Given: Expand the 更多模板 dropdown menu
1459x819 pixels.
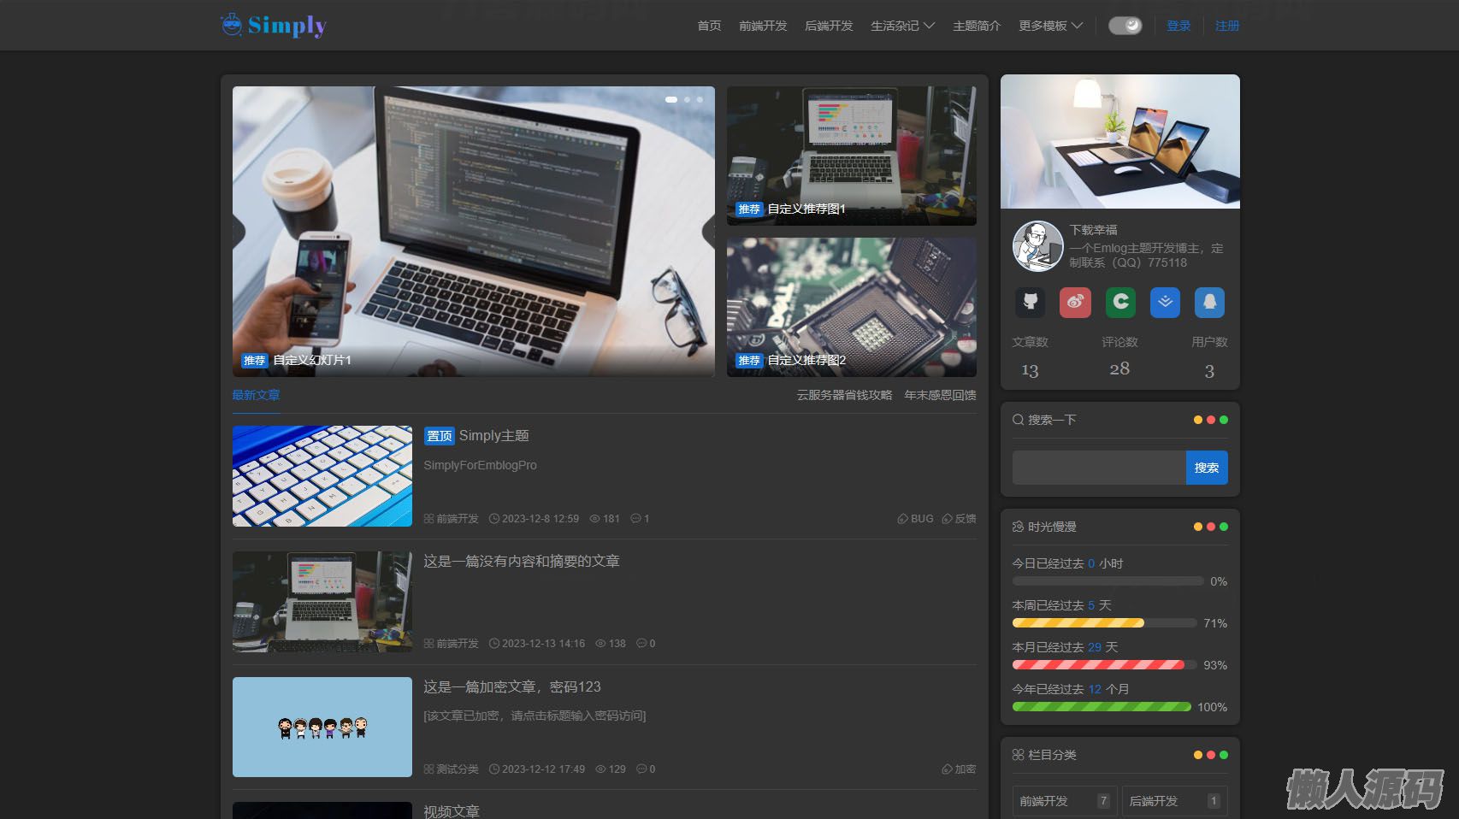Looking at the screenshot, I should coord(1050,26).
